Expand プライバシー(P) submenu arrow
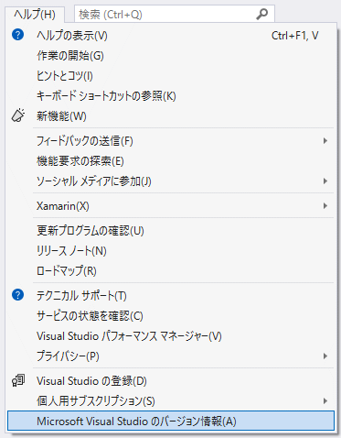 click(x=325, y=356)
